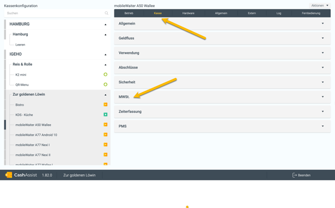335x208 pixels.
Task: Expand the Verwendung section
Action: 222,53
